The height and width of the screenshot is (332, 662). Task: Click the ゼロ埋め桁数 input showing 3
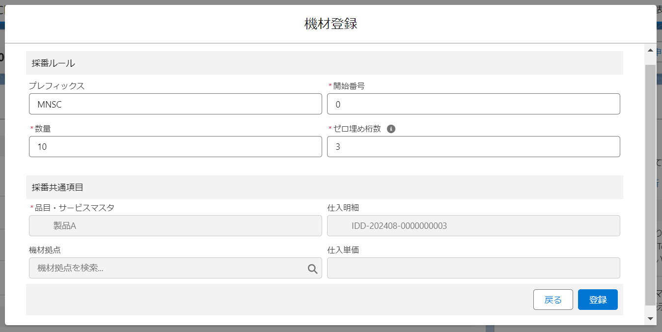(x=473, y=147)
